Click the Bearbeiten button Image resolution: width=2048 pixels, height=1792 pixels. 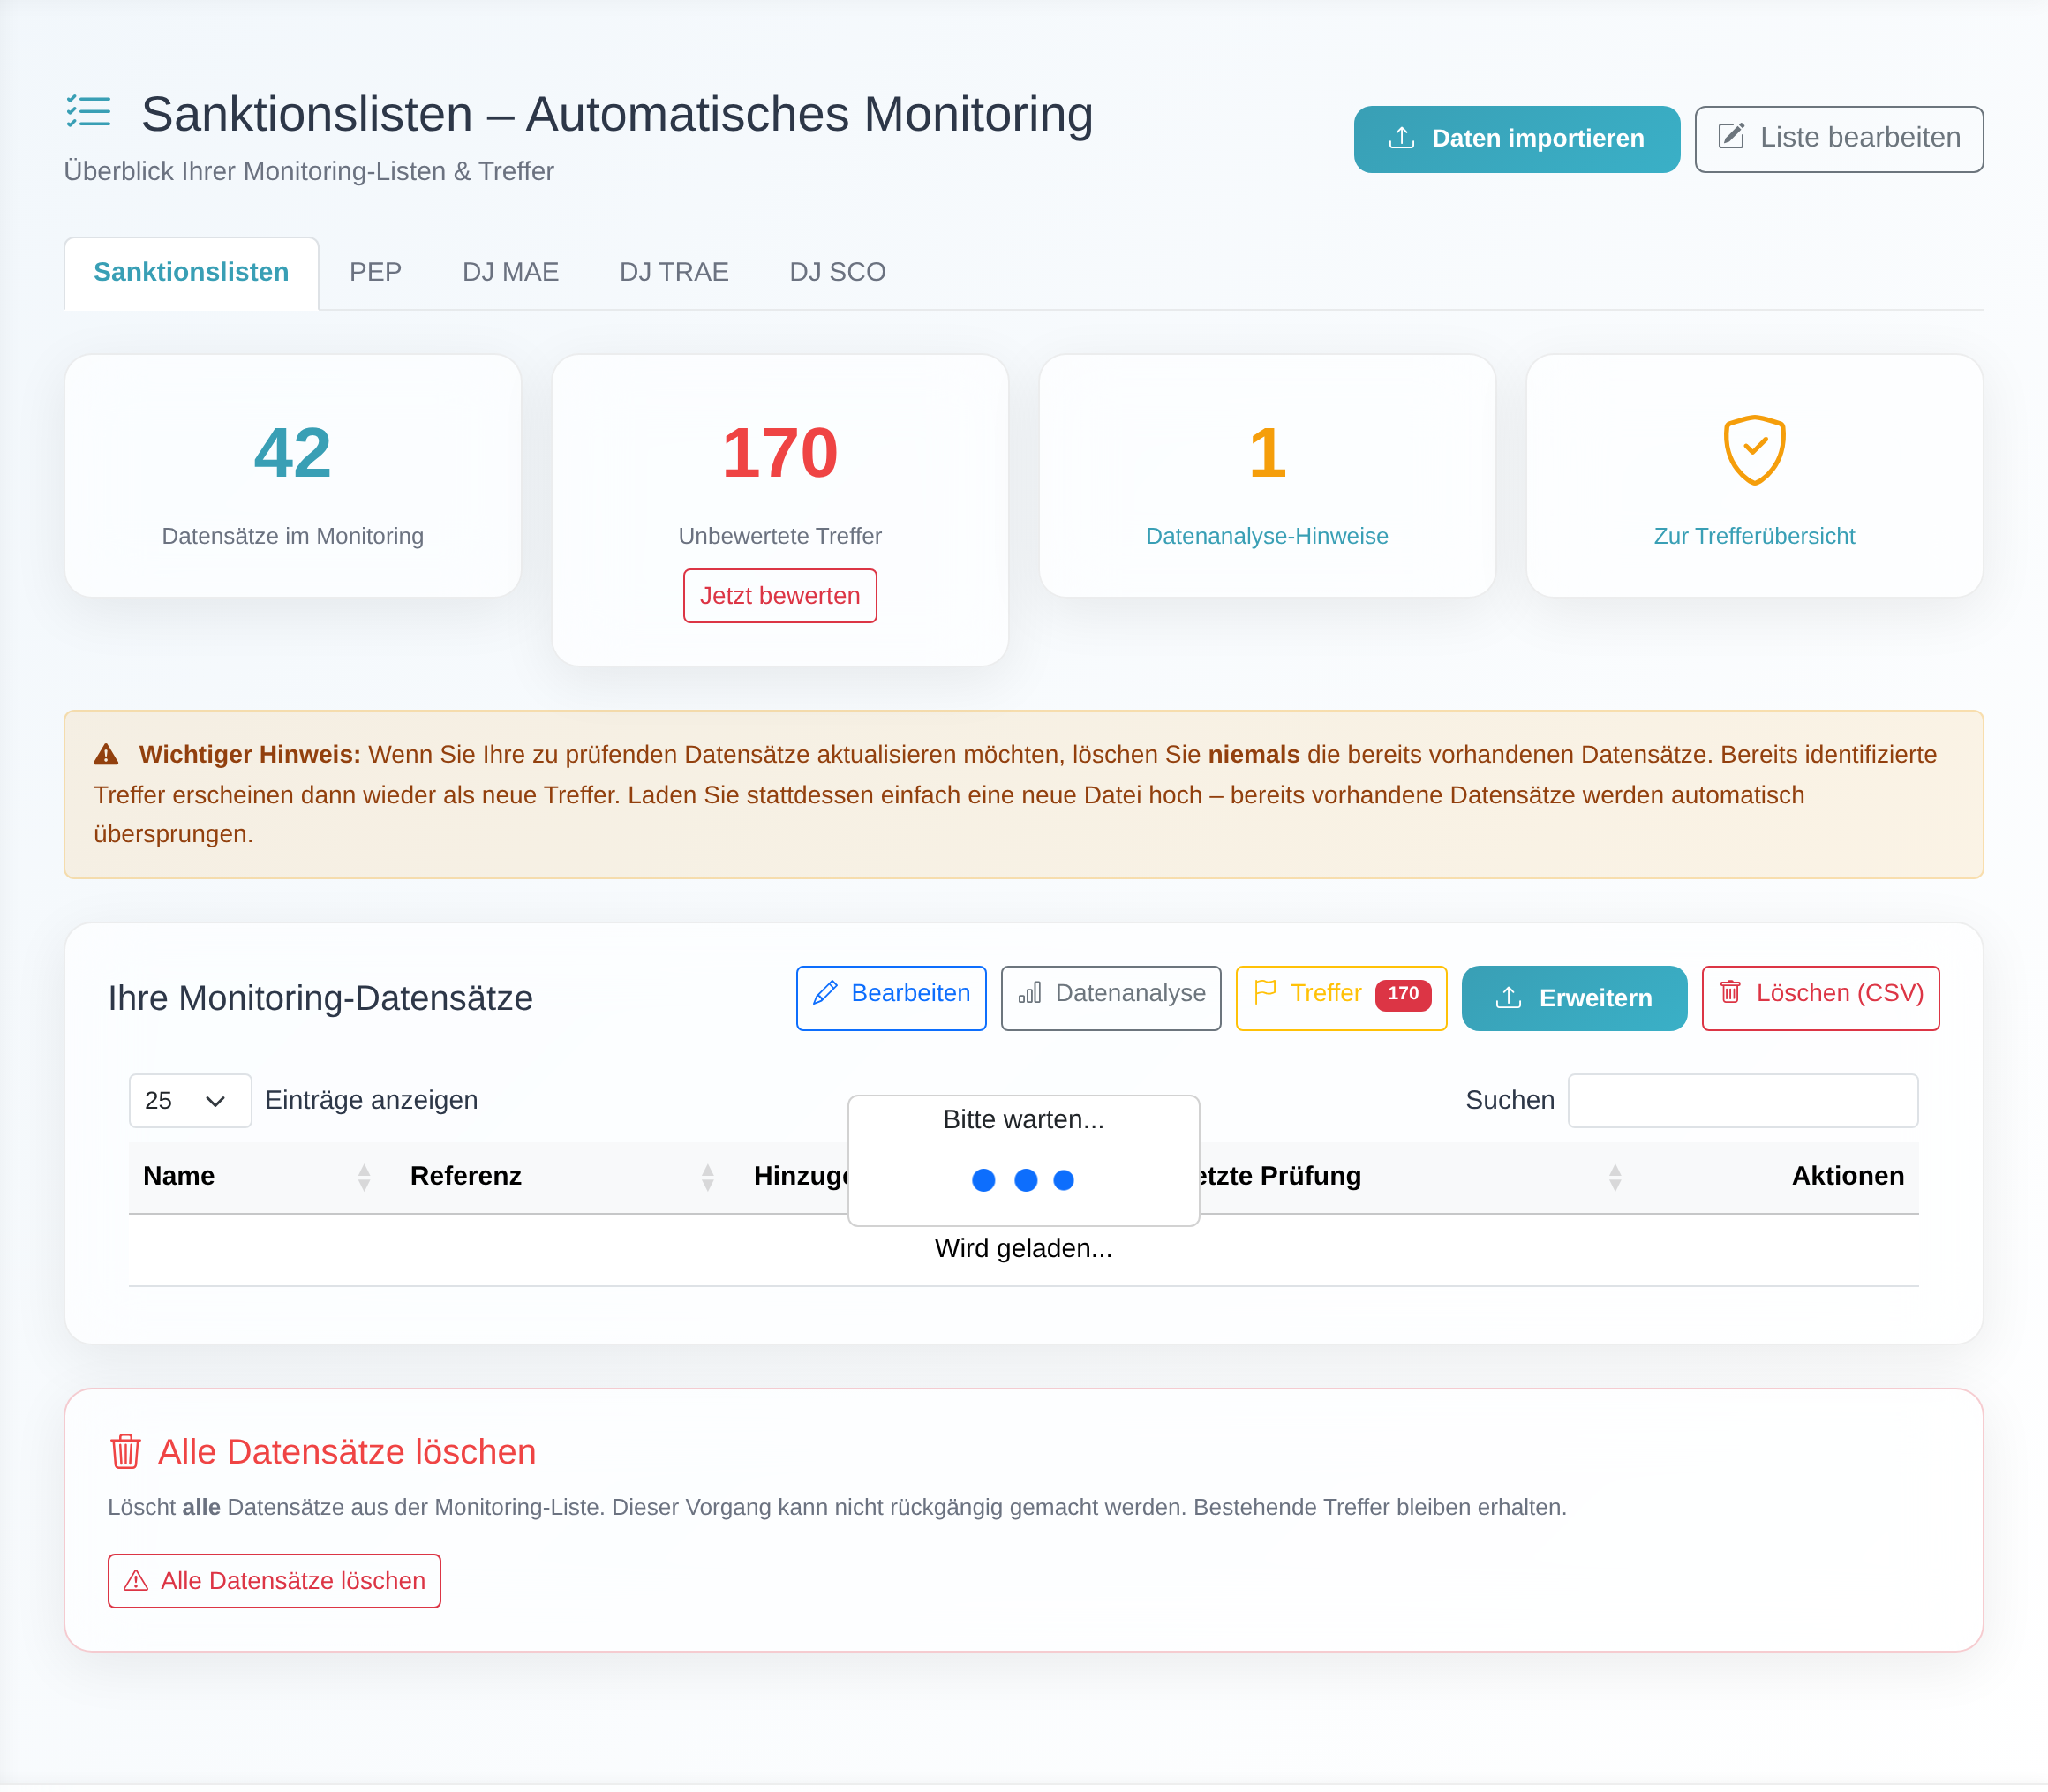click(891, 998)
